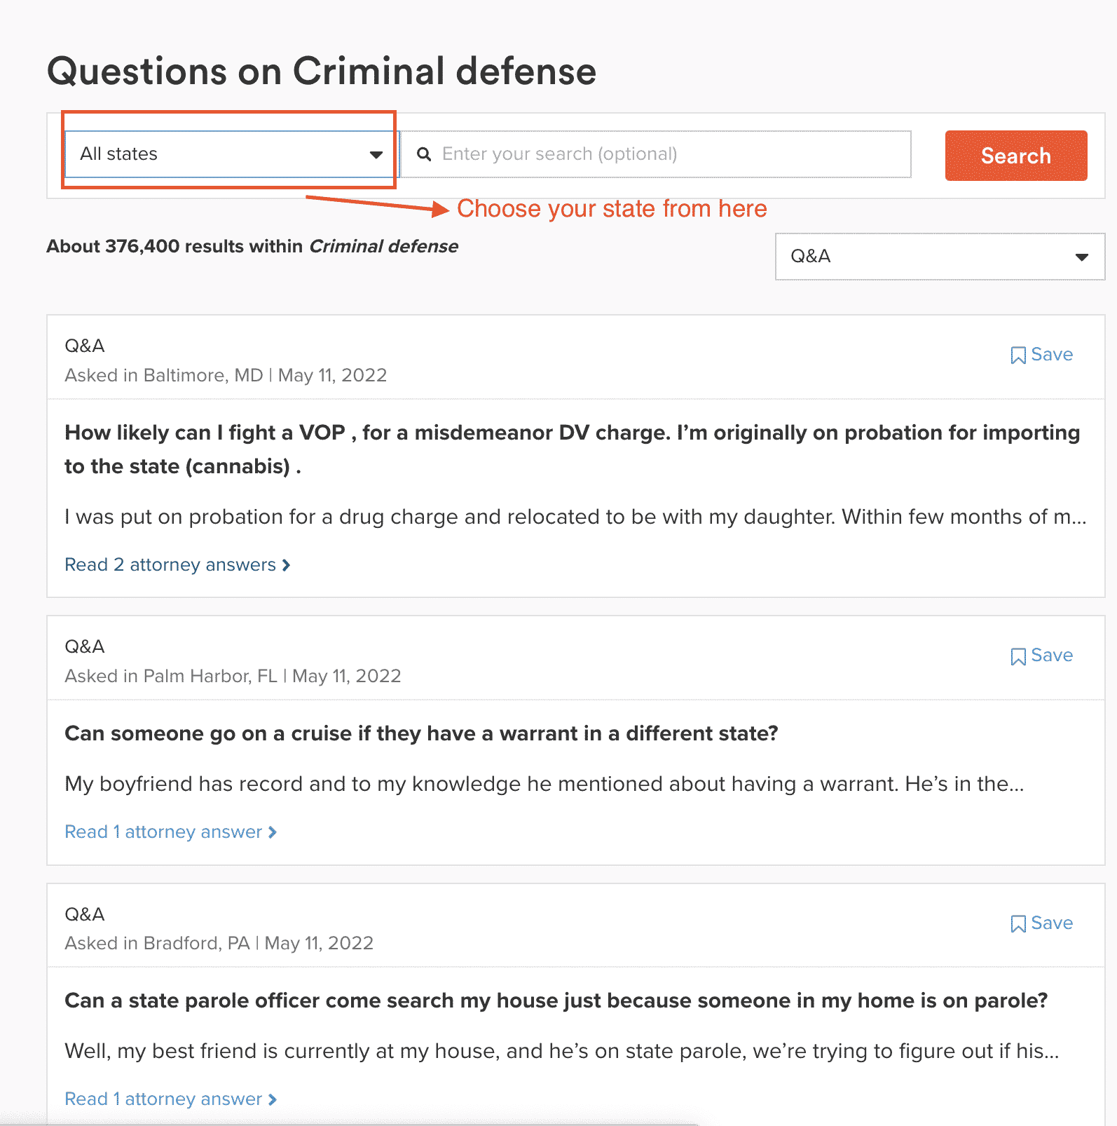This screenshot has width=1117, height=1126.
Task: Open the state parole officer search question
Action: (x=556, y=1000)
